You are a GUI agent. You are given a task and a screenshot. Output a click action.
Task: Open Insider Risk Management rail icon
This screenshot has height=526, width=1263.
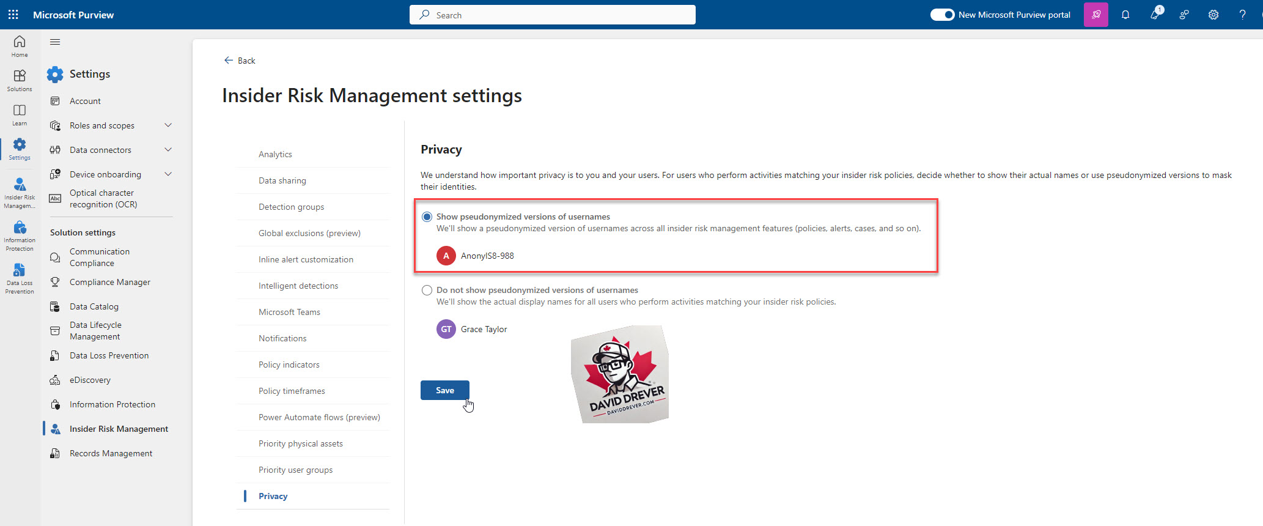pyautogui.click(x=20, y=193)
